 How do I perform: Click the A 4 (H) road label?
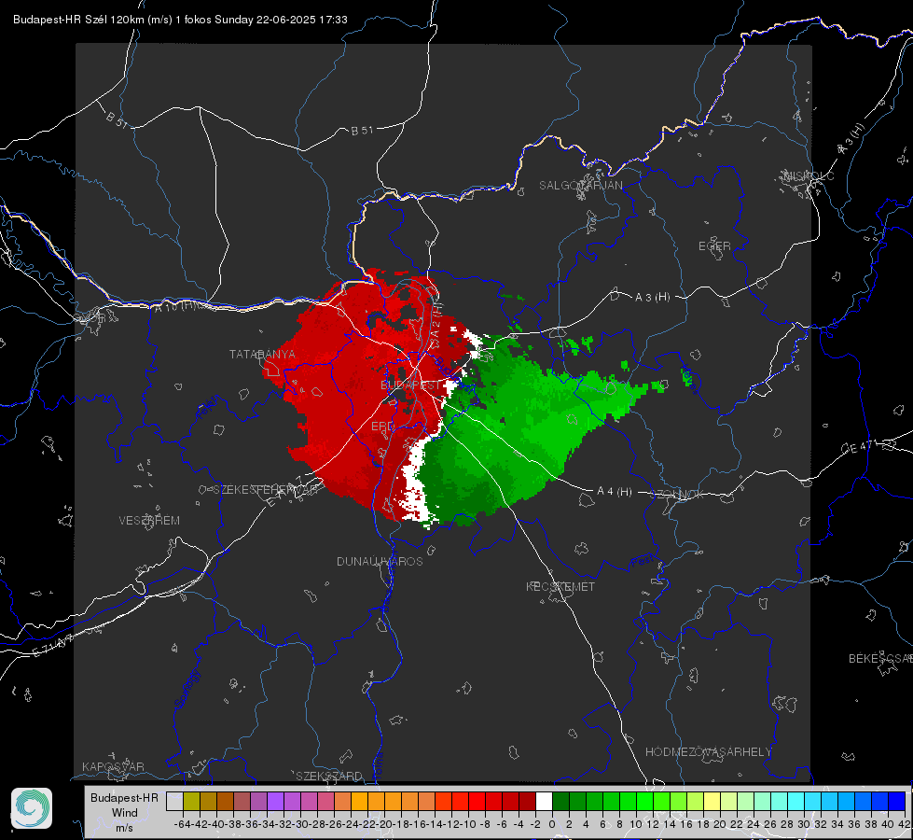point(615,492)
